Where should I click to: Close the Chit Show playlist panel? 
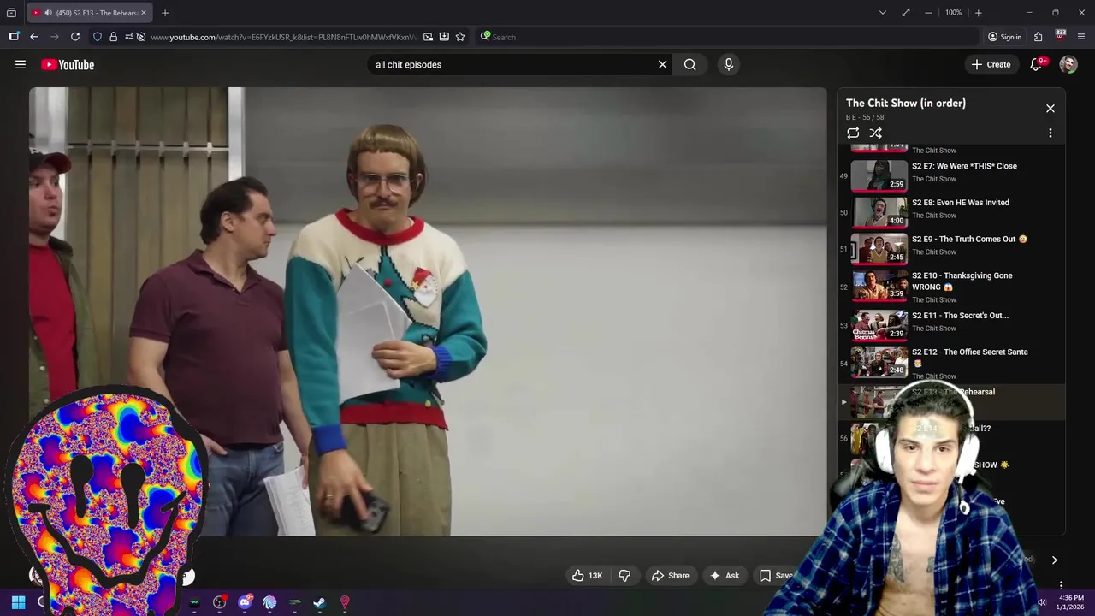(1051, 109)
